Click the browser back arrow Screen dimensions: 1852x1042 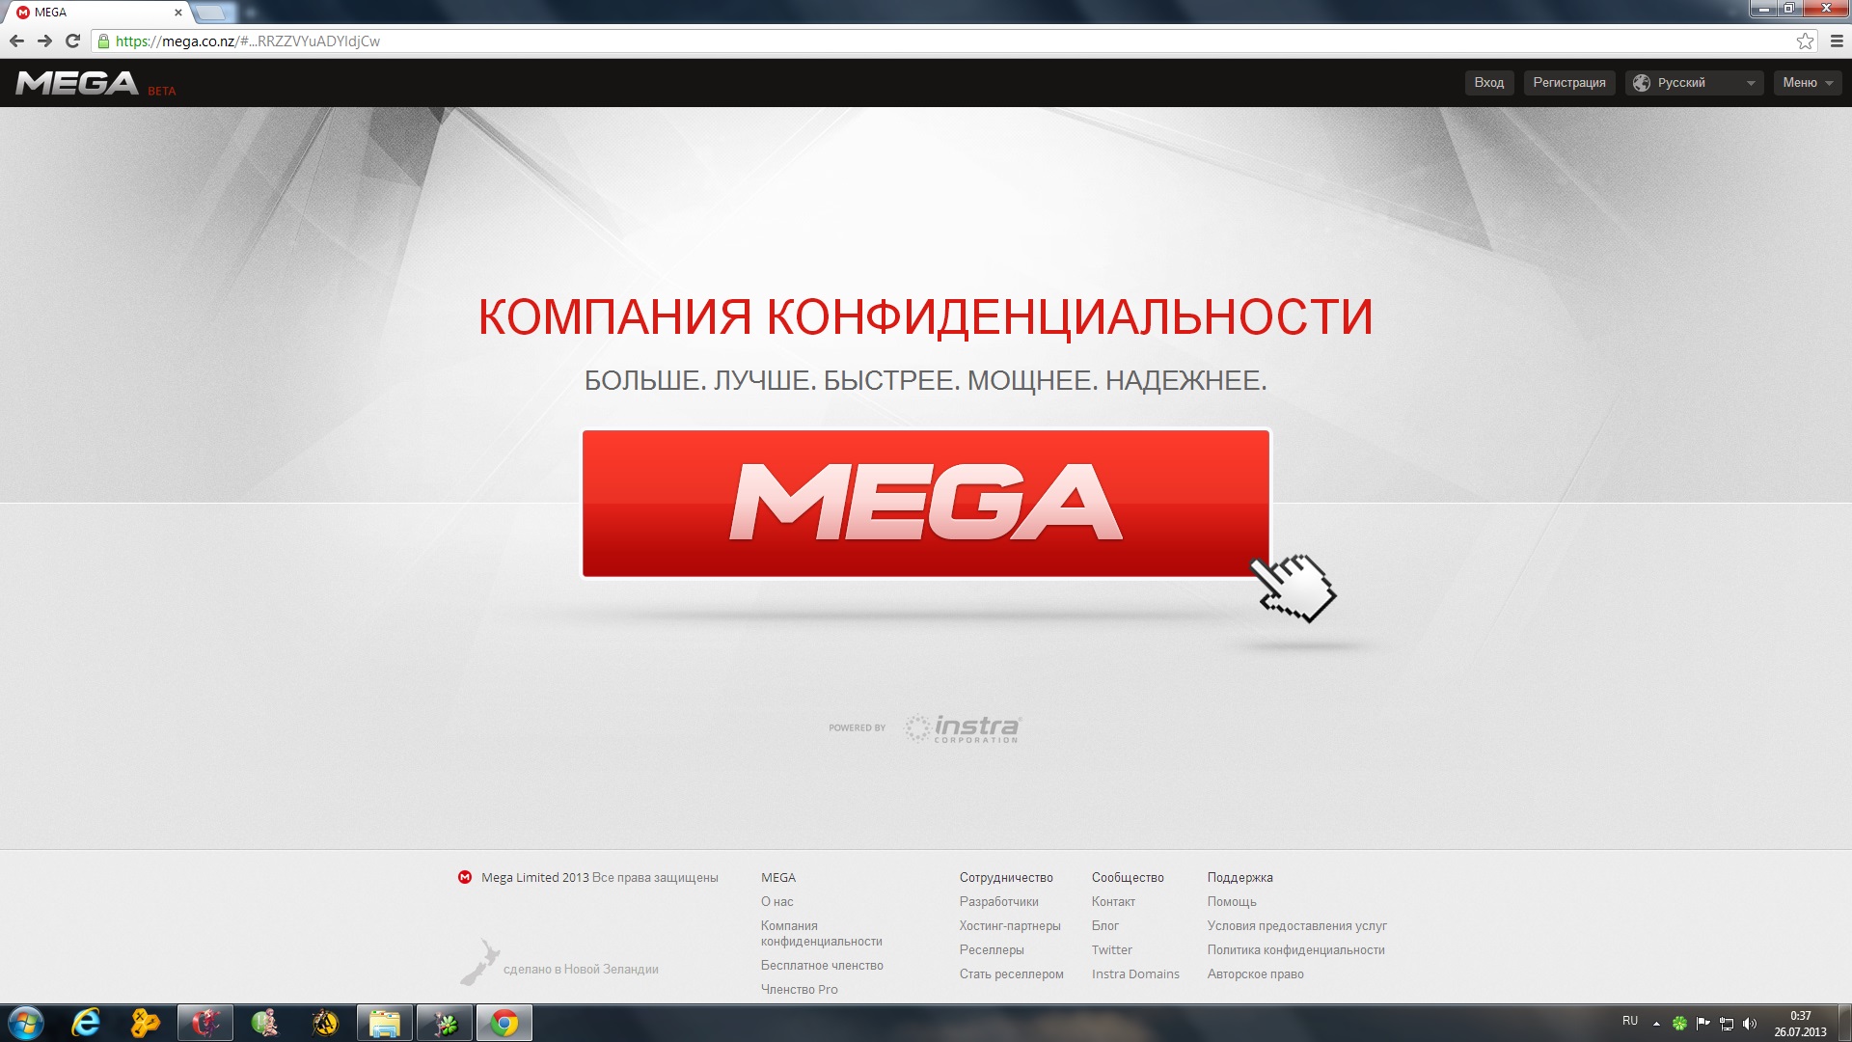(16, 41)
